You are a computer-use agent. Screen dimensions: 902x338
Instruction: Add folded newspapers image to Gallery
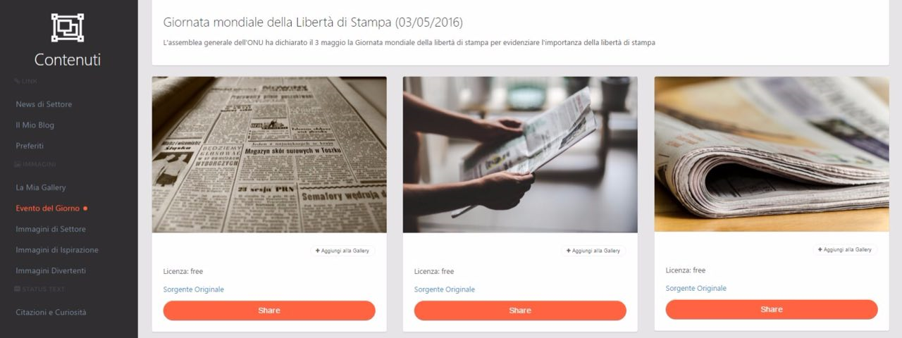click(x=845, y=249)
